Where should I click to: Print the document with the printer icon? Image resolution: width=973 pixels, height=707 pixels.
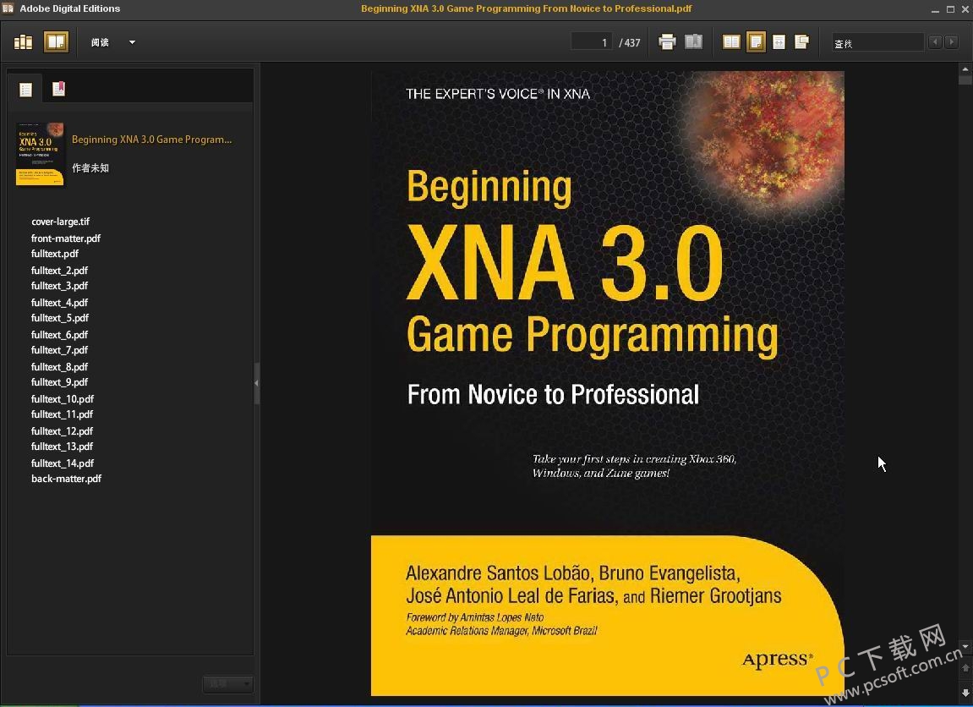[x=667, y=42]
